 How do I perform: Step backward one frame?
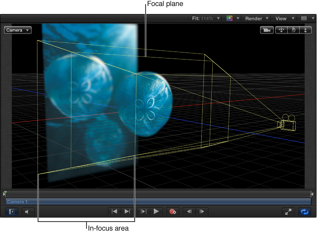[x=189, y=211]
